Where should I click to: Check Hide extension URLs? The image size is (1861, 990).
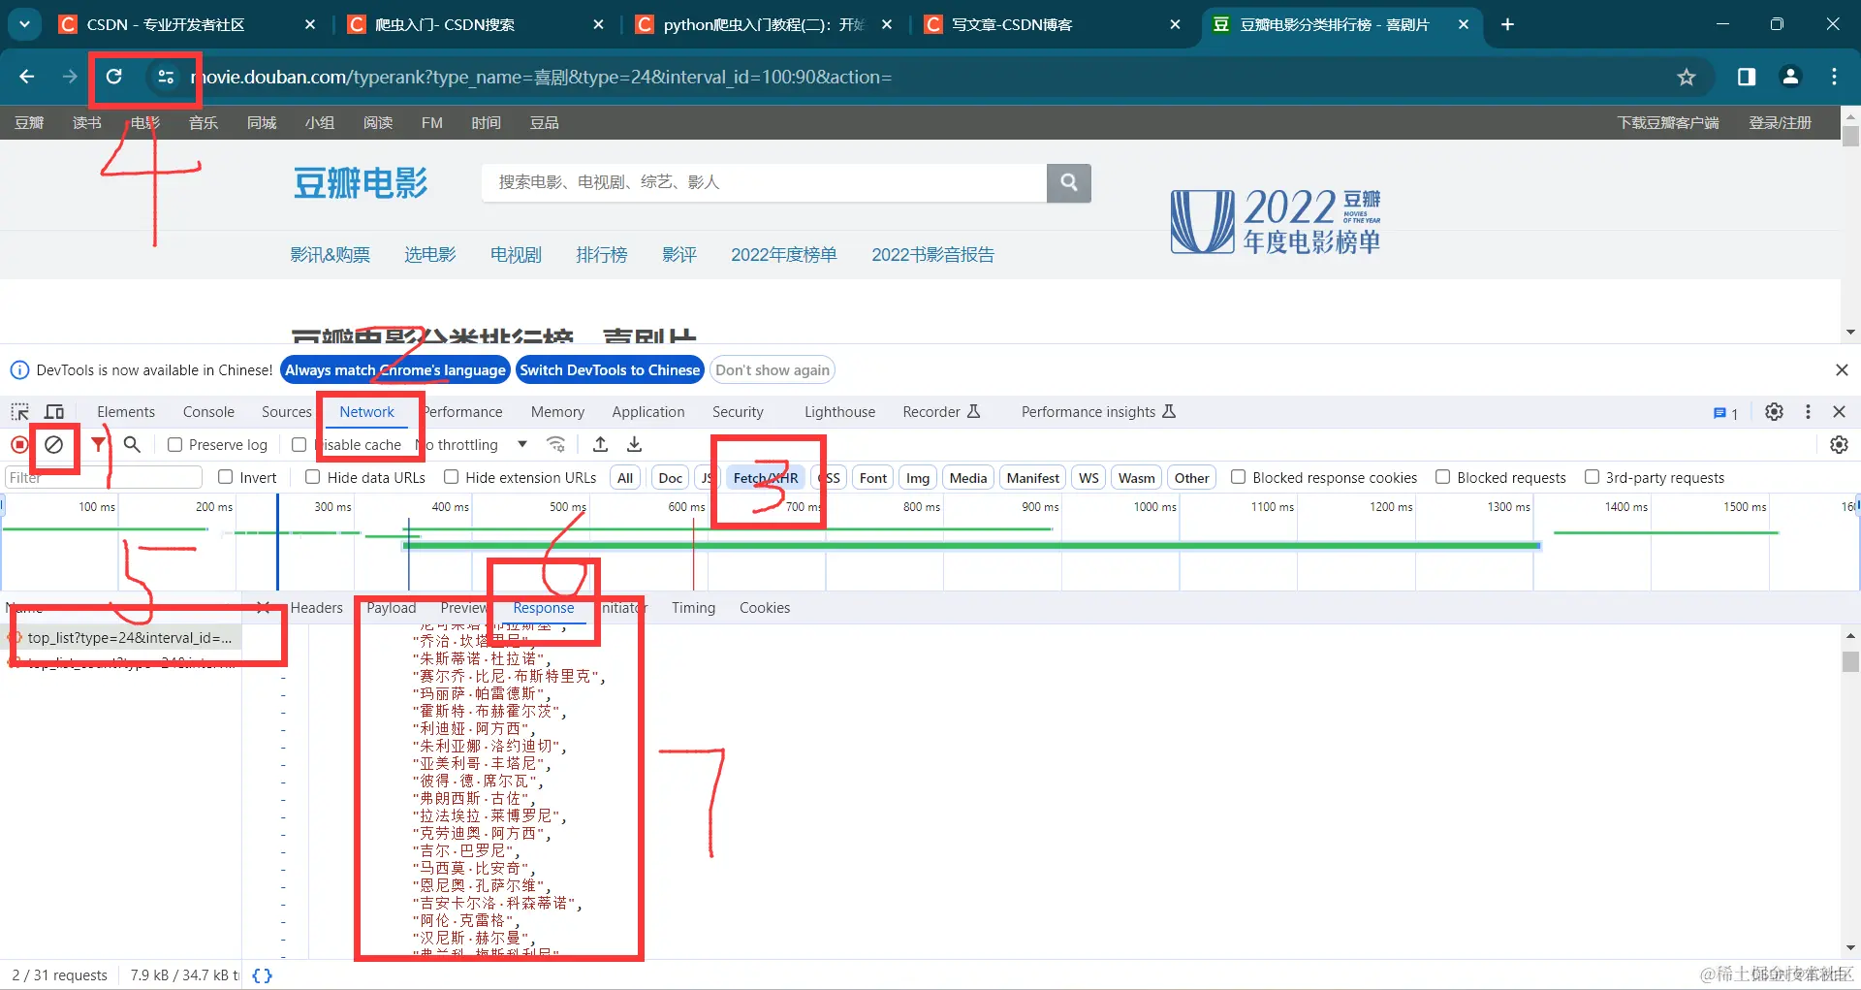[x=451, y=477]
